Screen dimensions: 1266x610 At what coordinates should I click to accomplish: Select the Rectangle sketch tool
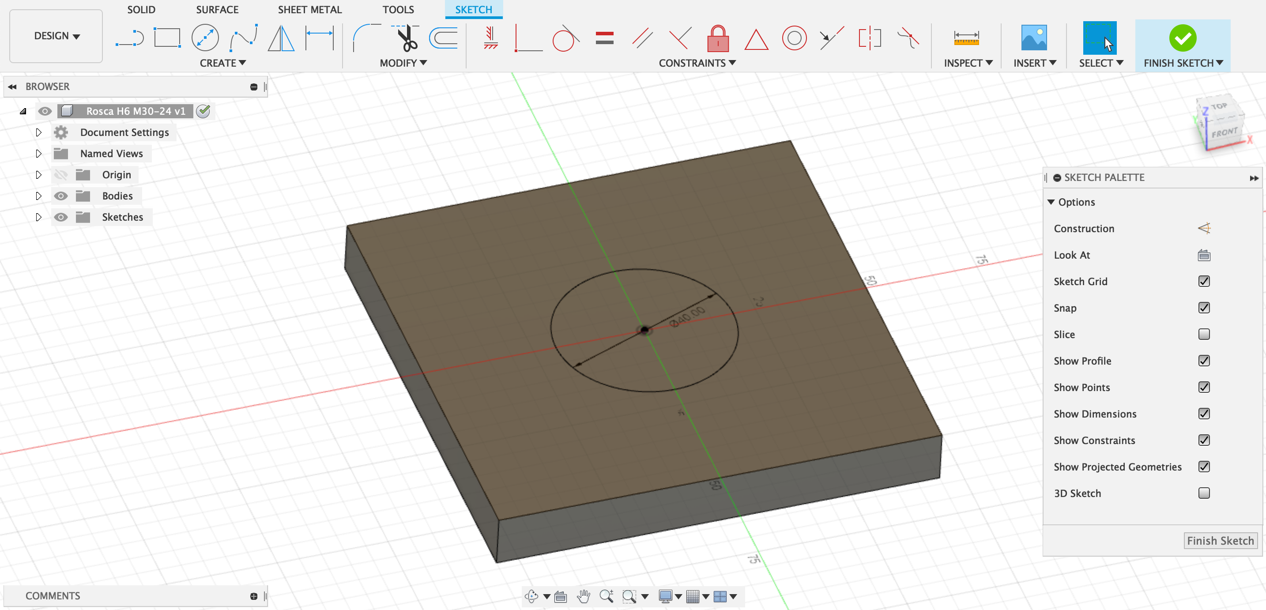(x=167, y=38)
